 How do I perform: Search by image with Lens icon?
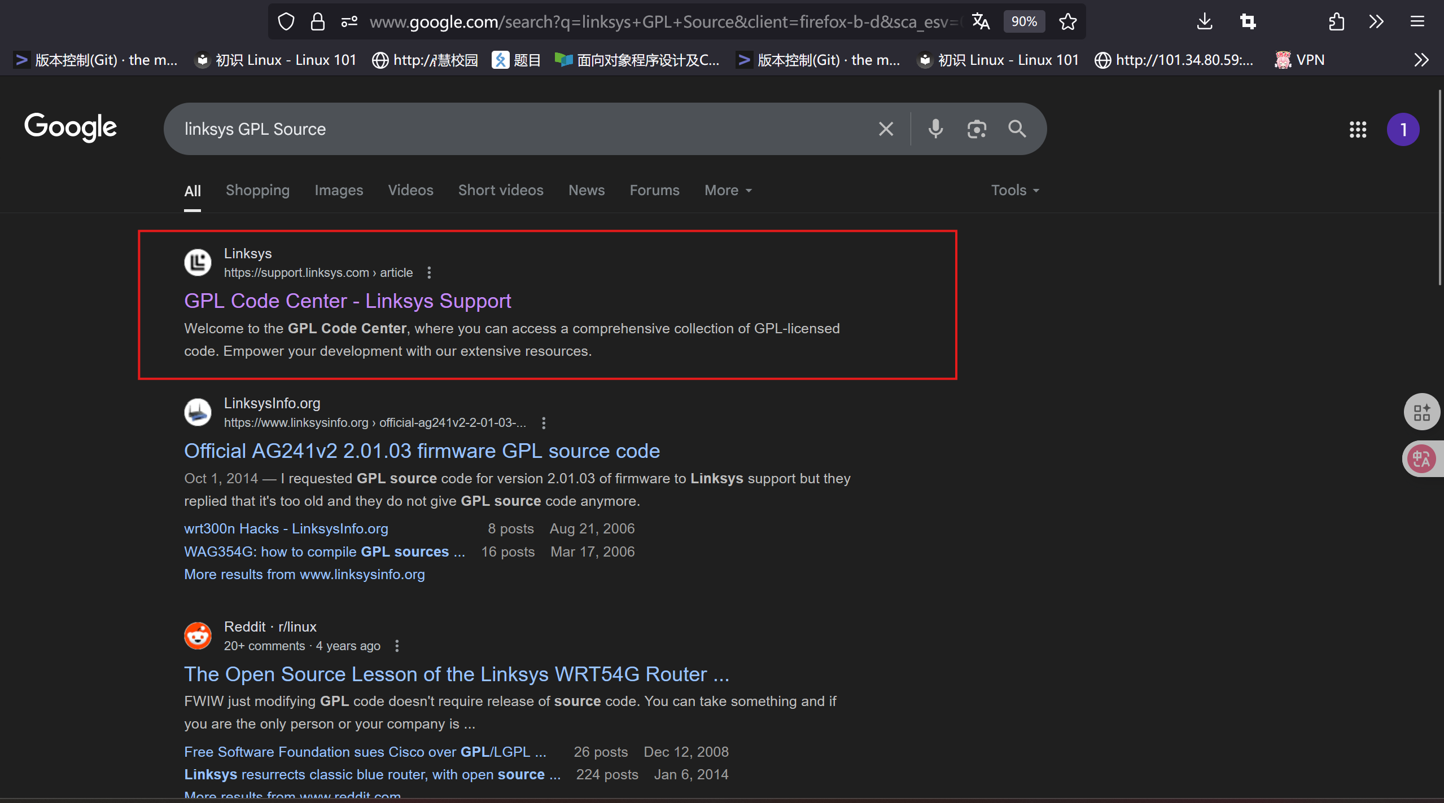click(x=977, y=129)
